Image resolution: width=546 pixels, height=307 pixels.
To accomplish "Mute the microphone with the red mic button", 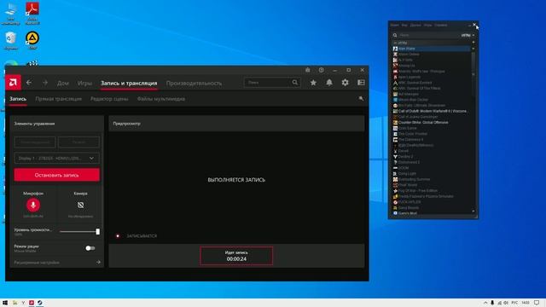I will coord(33,205).
